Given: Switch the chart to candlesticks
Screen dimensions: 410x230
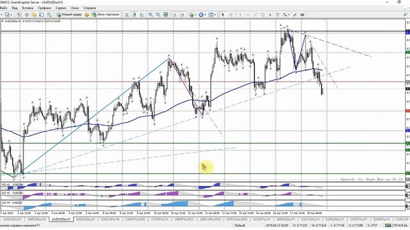Looking at the screenshot, I should pyautogui.click(x=135, y=15).
